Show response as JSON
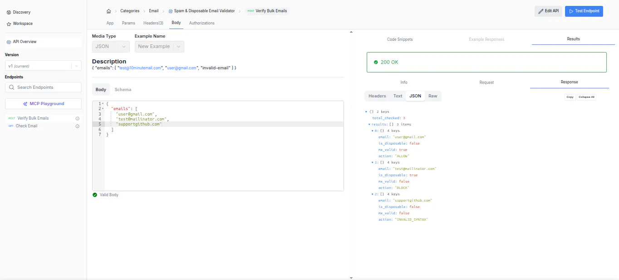Screen dimensions: 619x280 pos(415,96)
